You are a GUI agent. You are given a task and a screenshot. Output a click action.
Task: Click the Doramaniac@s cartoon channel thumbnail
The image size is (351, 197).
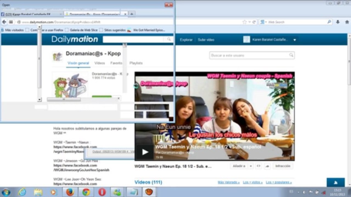70,85
